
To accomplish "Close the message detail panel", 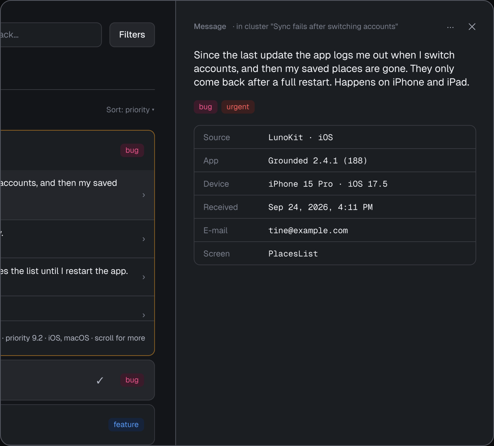I will 472,27.
